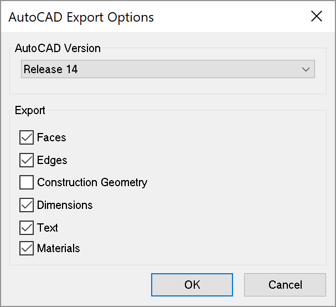
Task: Disable the Edges export checkbox
Action: pyautogui.click(x=27, y=160)
